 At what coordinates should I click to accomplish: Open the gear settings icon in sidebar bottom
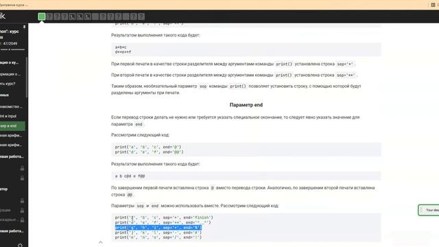(x=20, y=246)
